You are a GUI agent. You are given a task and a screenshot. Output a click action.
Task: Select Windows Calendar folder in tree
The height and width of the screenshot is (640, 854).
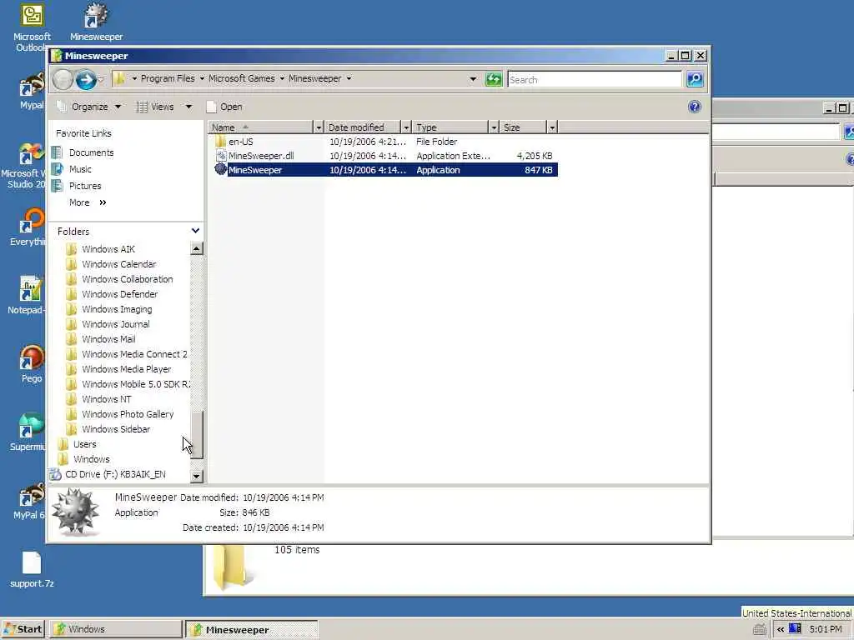coord(118,264)
